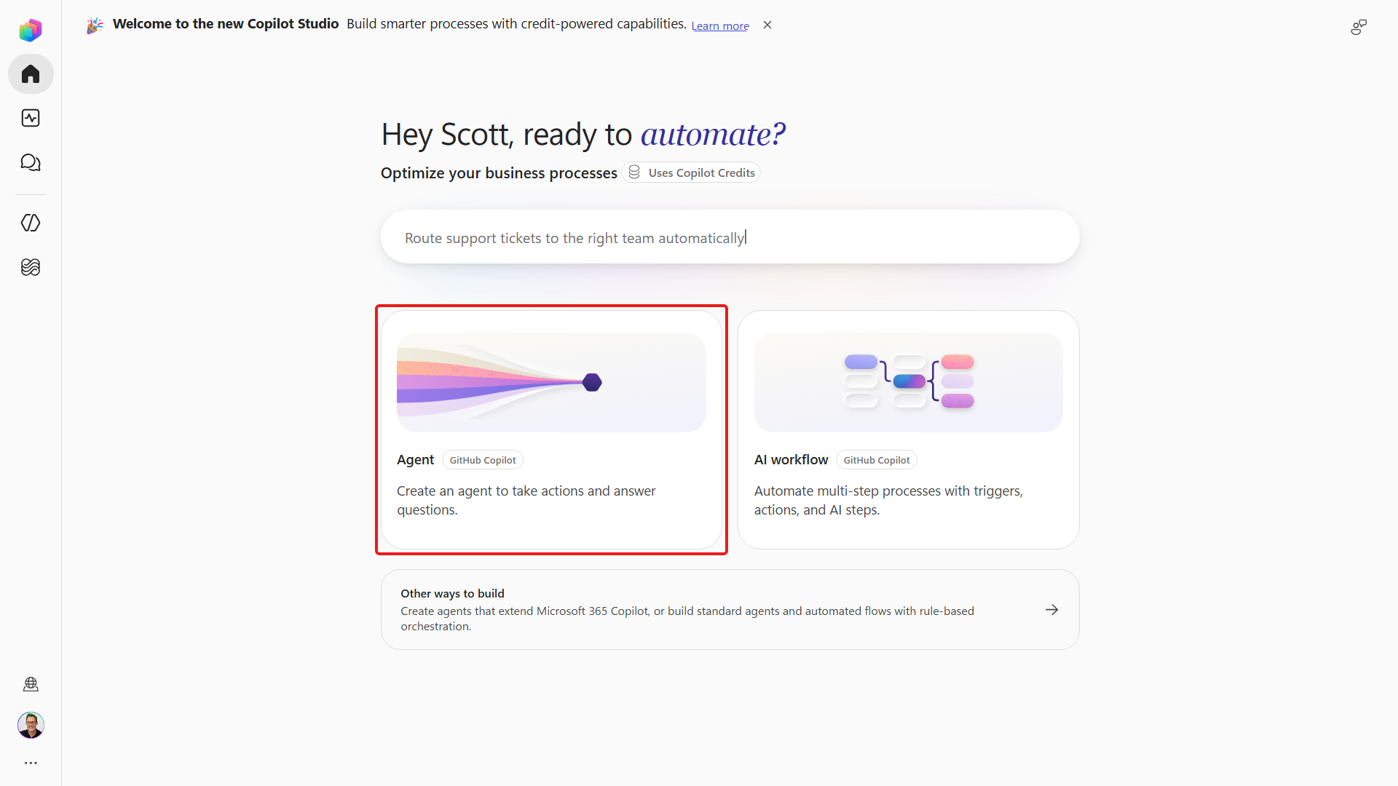Click the Copilot Studio logo icon
The height and width of the screenshot is (786, 1398).
click(x=31, y=31)
